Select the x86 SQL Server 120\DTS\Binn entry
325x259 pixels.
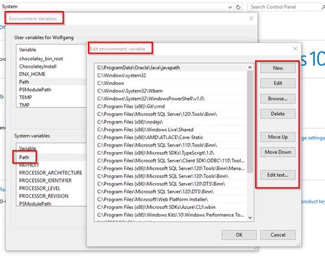(x=171, y=184)
